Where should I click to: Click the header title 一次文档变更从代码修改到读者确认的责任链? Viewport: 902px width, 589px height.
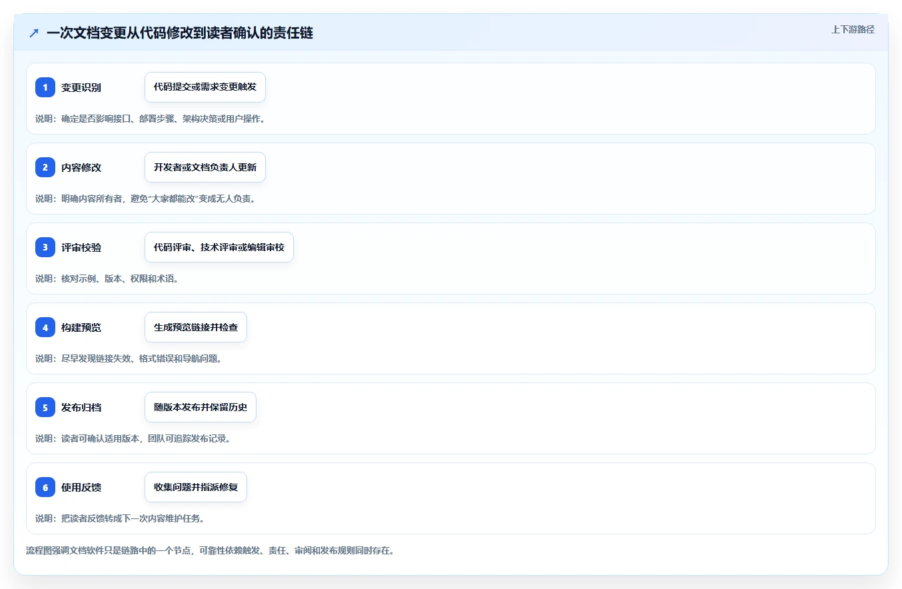180,33
